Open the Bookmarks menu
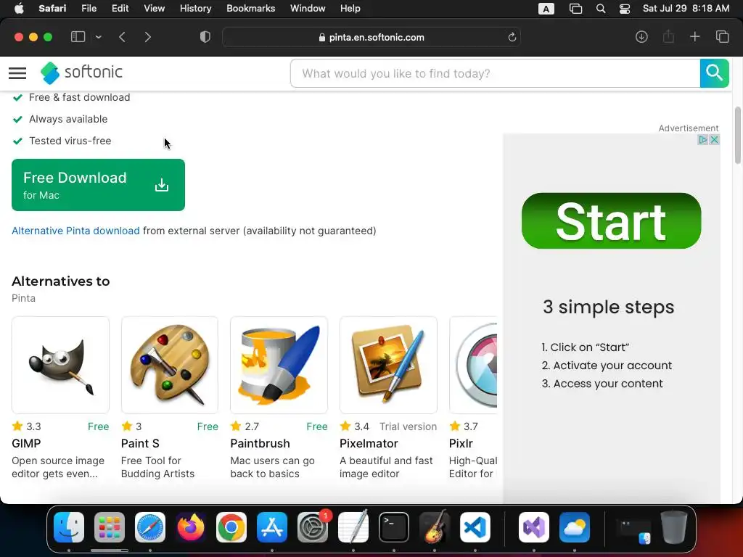Image resolution: width=743 pixels, height=557 pixels. (x=250, y=9)
